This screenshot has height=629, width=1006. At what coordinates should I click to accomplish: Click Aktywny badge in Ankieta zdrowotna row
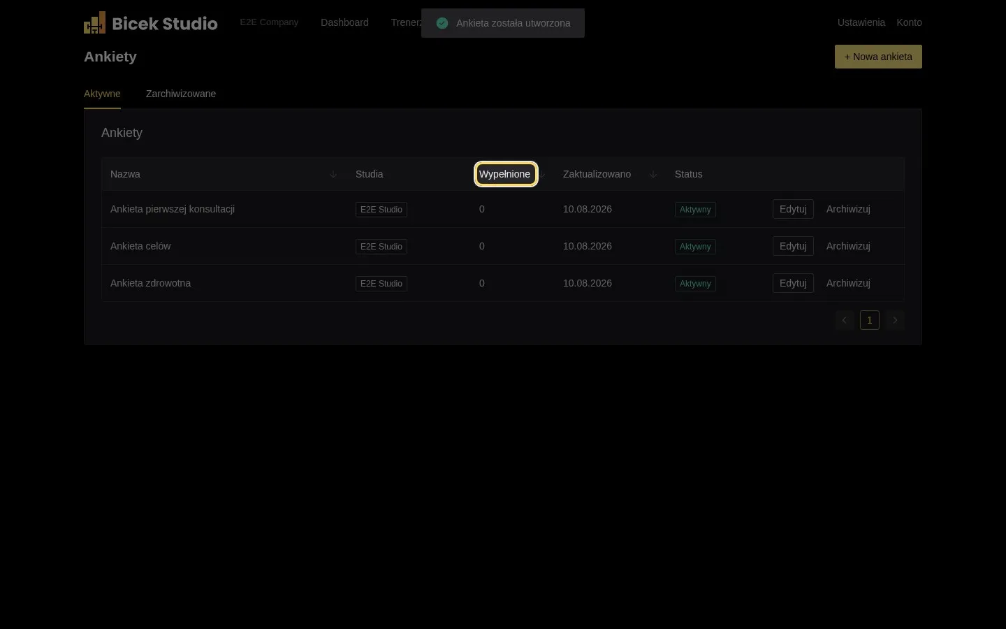click(695, 284)
